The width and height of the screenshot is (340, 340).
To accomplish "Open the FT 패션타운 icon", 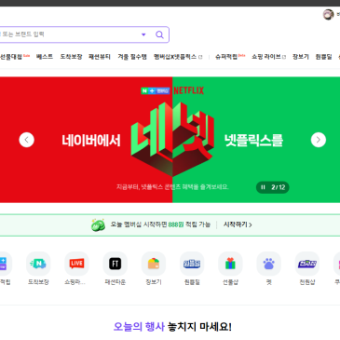I will click(116, 264).
